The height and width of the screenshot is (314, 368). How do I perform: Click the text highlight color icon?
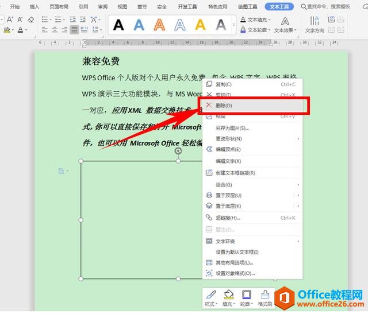(x=7, y=30)
